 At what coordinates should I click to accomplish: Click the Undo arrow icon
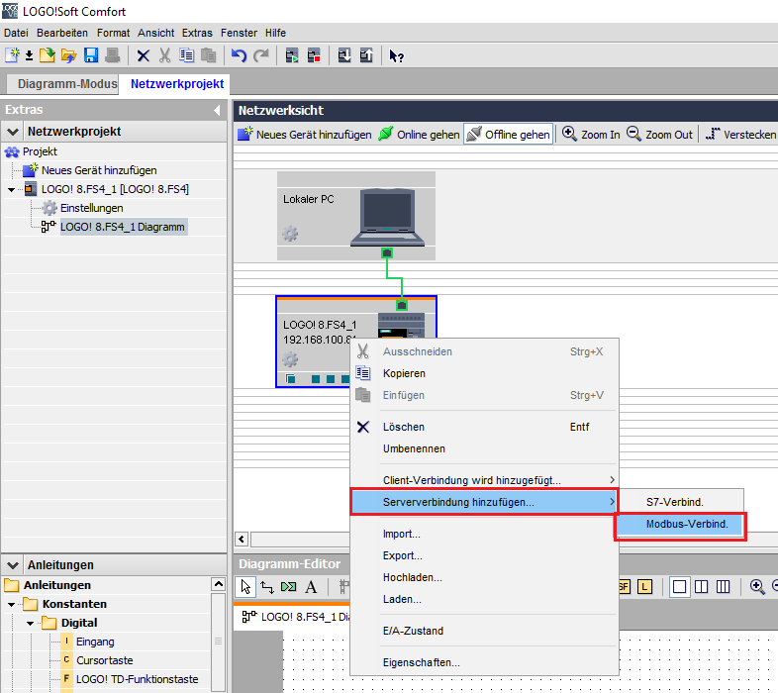click(239, 55)
